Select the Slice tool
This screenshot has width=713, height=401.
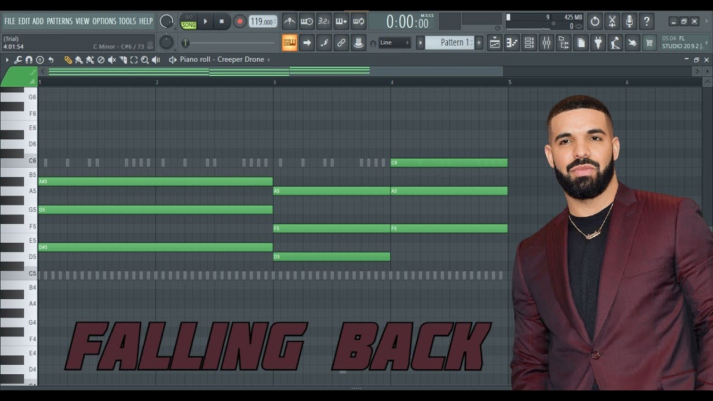pos(123,60)
